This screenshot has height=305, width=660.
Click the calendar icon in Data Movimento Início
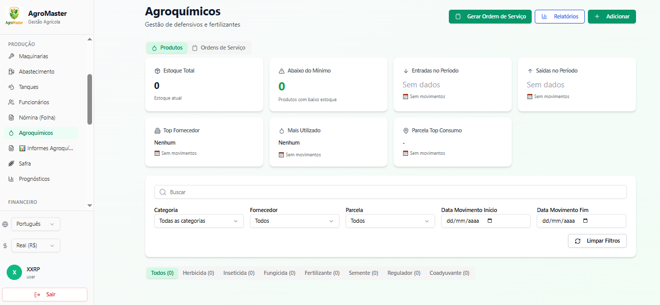(x=490, y=221)
